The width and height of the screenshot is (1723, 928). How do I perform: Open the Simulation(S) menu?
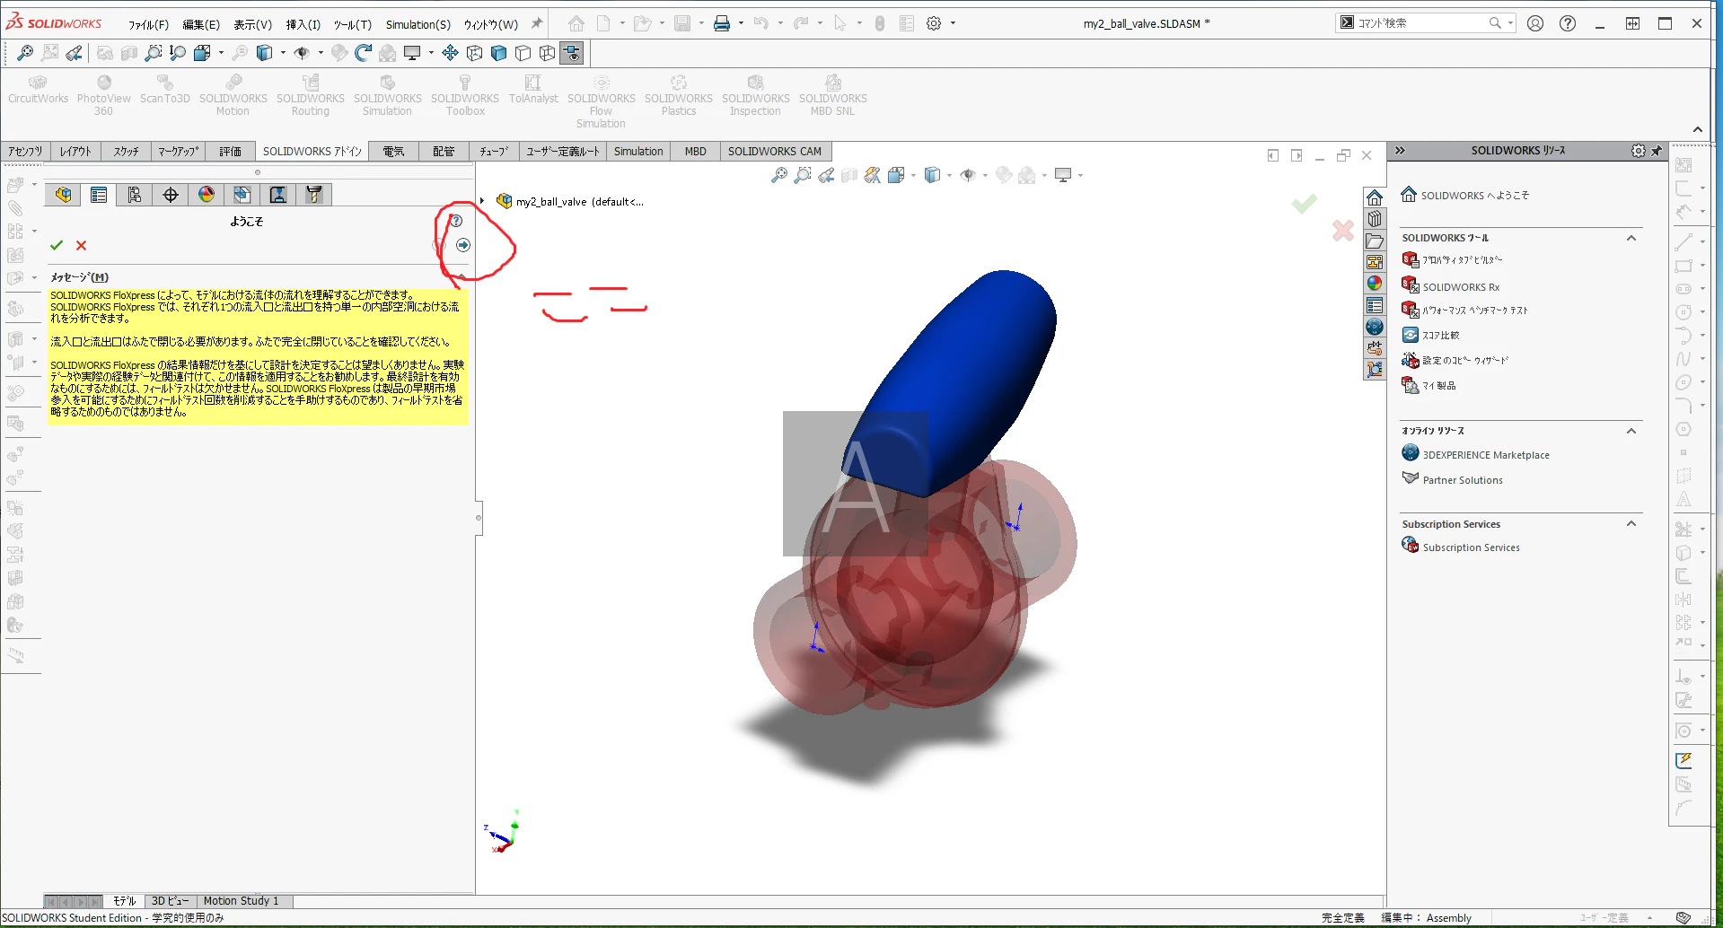pos(418,24)
